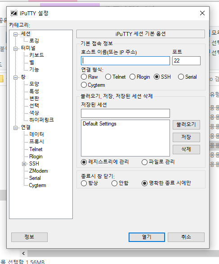The image size is (219, 264).
Task: Open the 프록시 category
Action: [36, 142]
